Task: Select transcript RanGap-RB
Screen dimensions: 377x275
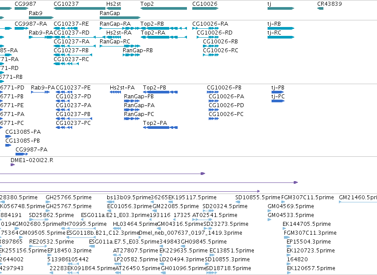Action: (x=138, y=50)
